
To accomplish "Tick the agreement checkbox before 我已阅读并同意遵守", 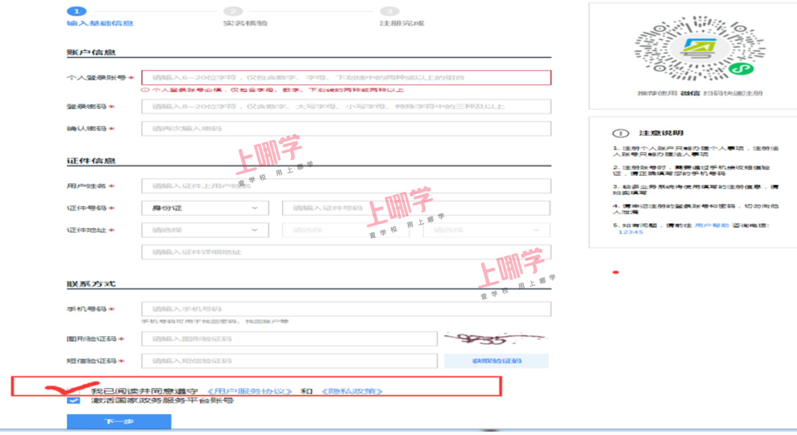I will 74,391.
